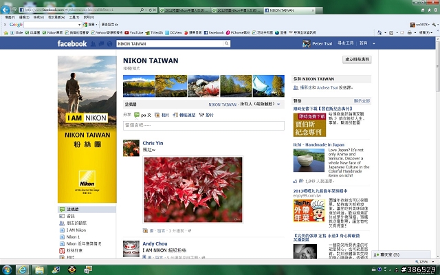Close the NIKON TAIWAN browser tab
The image size is (440, 275).
313,10
